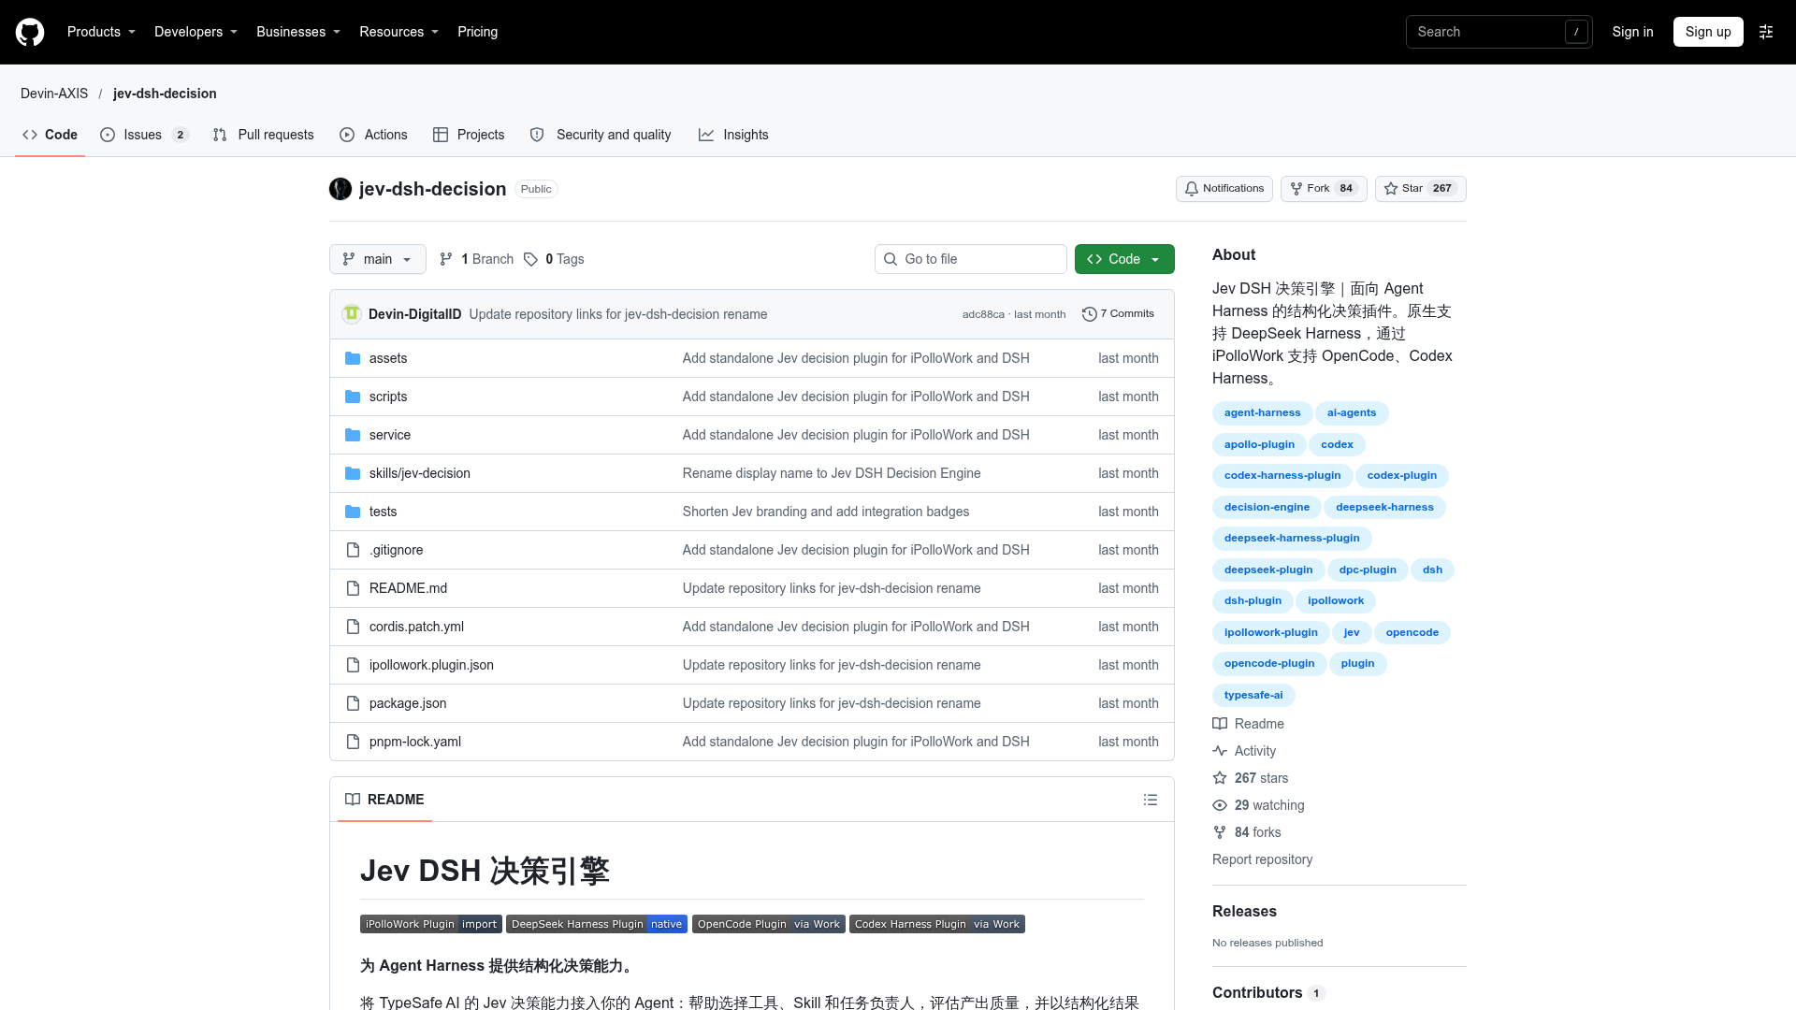Star the repository with the Star button
The width and height of the screenshot is (1796, 1010).
[x=1420, y=189]
